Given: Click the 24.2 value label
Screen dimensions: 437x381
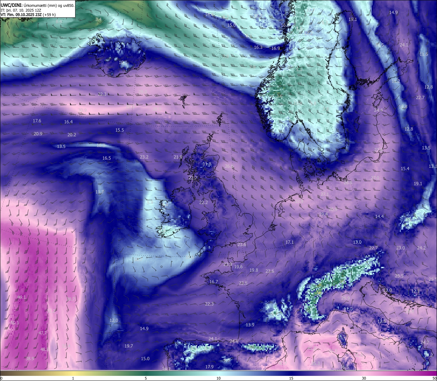Looking at the screenshot, I should pyautogui.click(x=421, y=248).
